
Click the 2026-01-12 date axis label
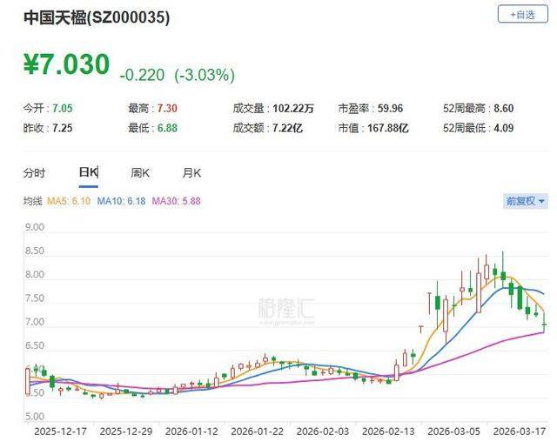pyautogui.click(x=191, y=430)
